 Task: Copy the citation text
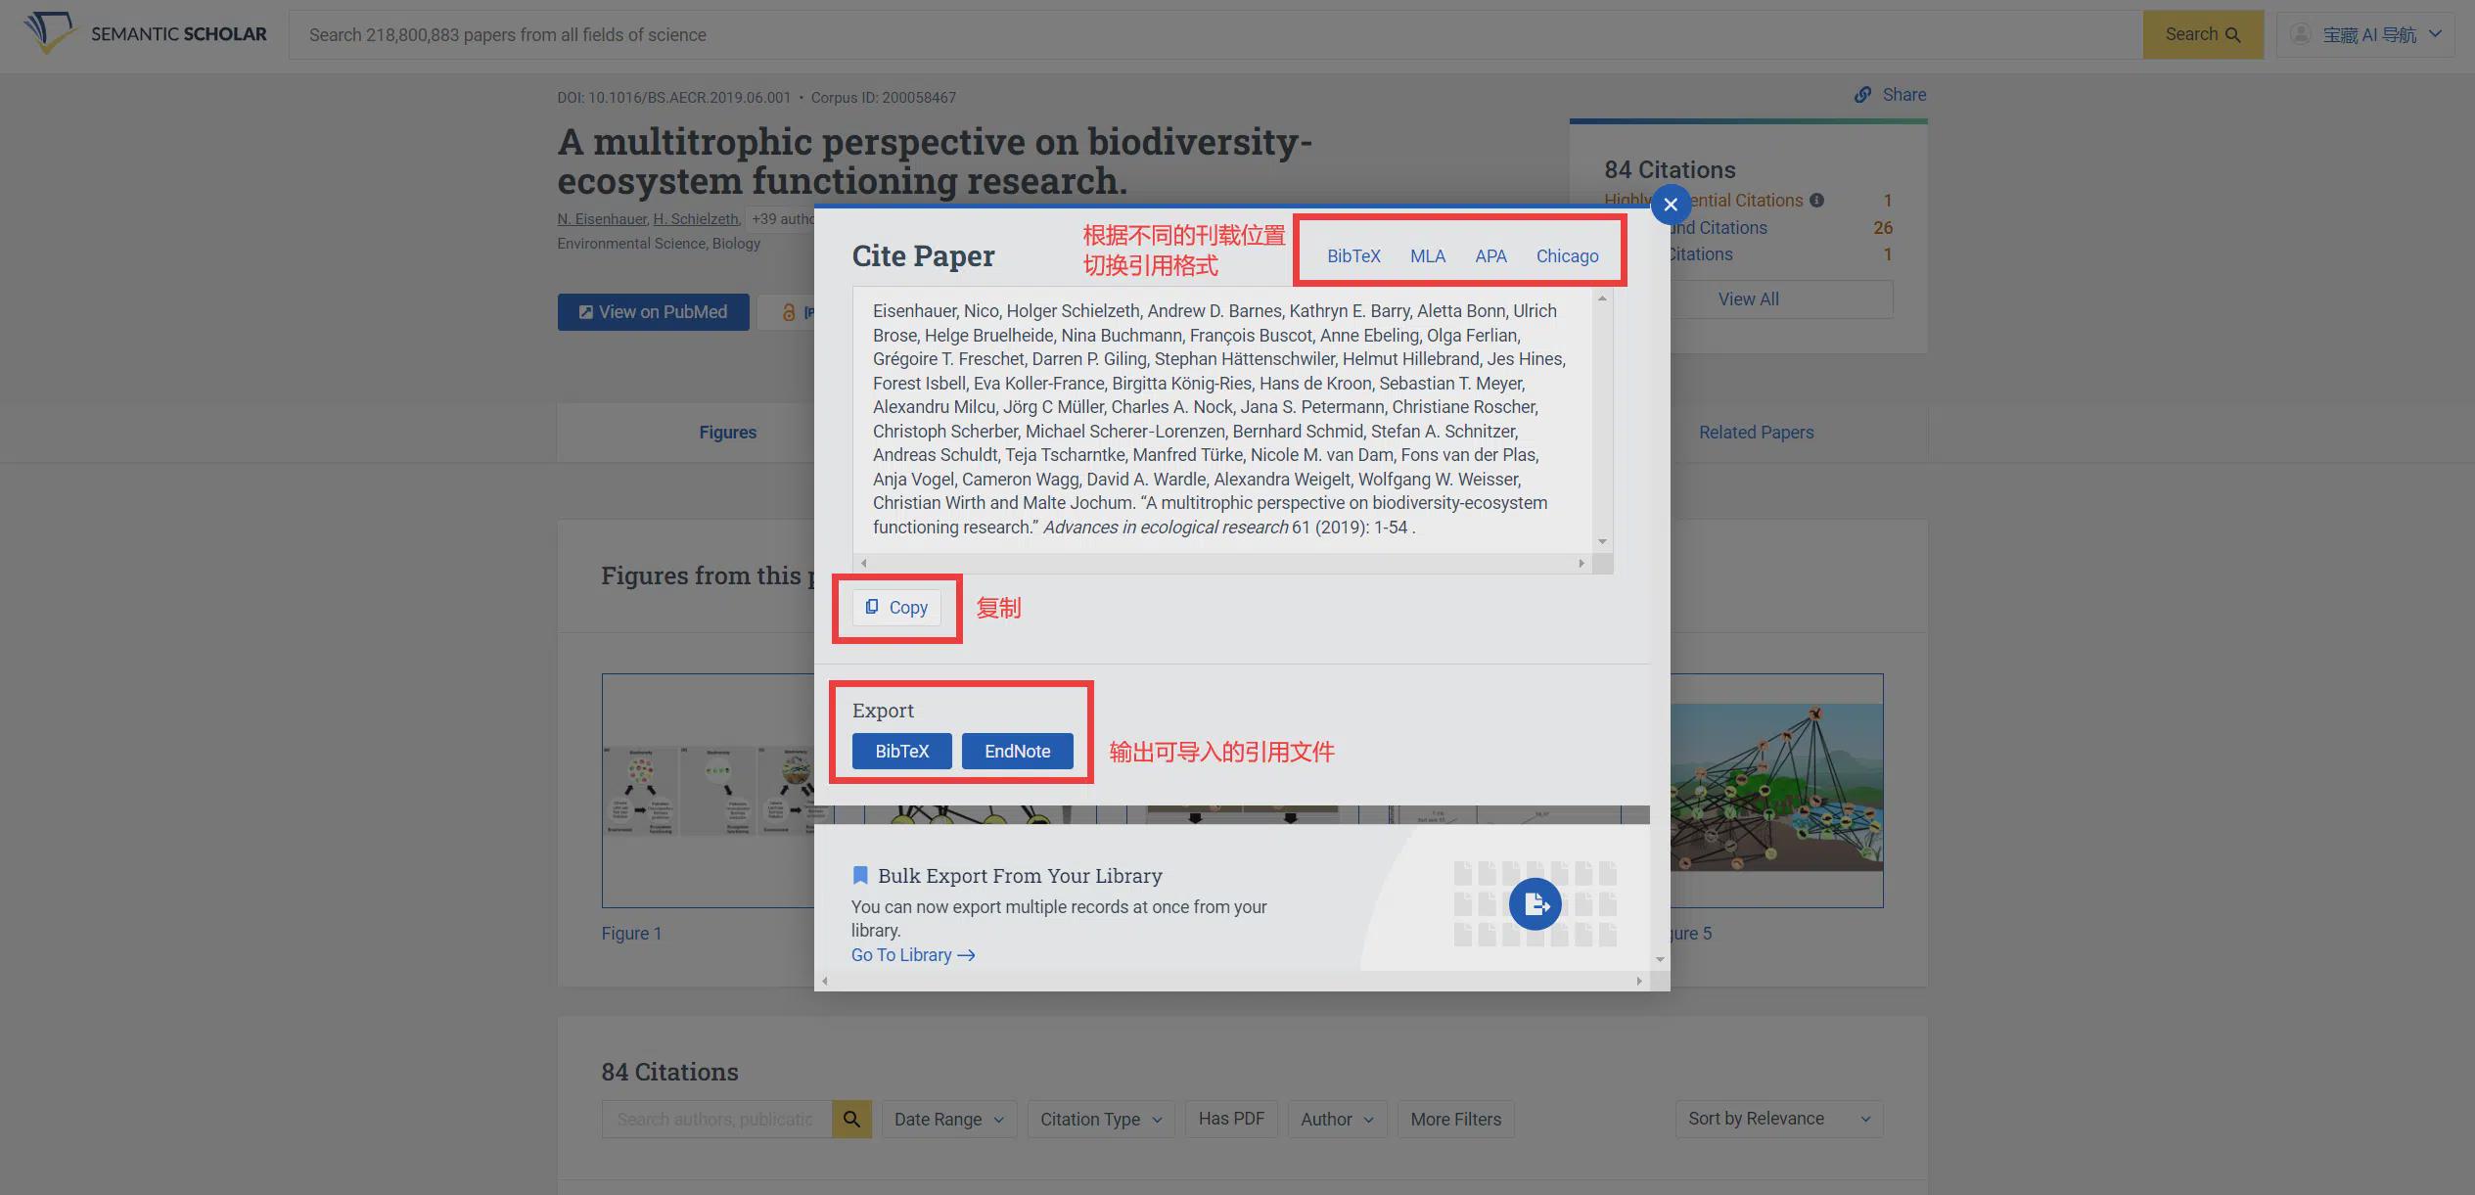pos(896,608)
